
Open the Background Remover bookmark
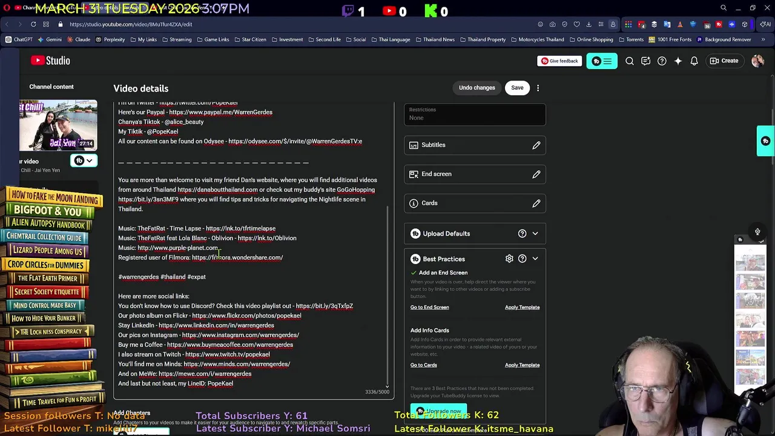724,40
